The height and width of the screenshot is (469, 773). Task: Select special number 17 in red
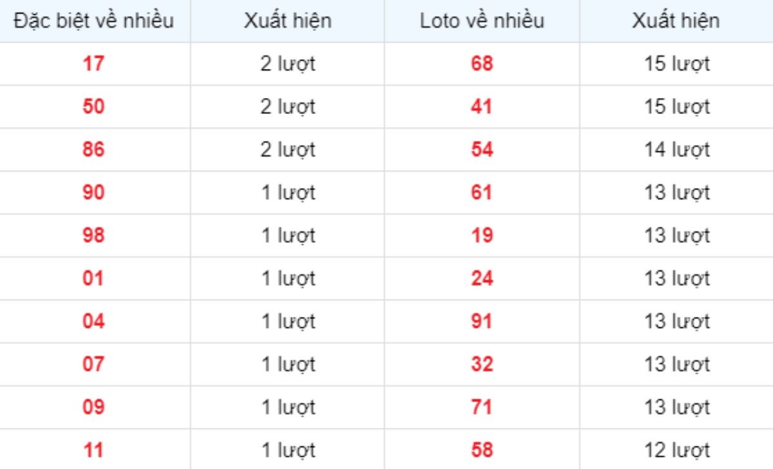coord(94,64)
